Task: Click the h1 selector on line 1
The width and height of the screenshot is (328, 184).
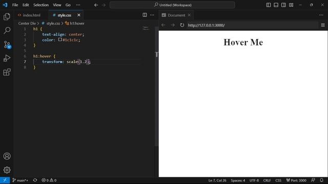Action: coord(35,29)
